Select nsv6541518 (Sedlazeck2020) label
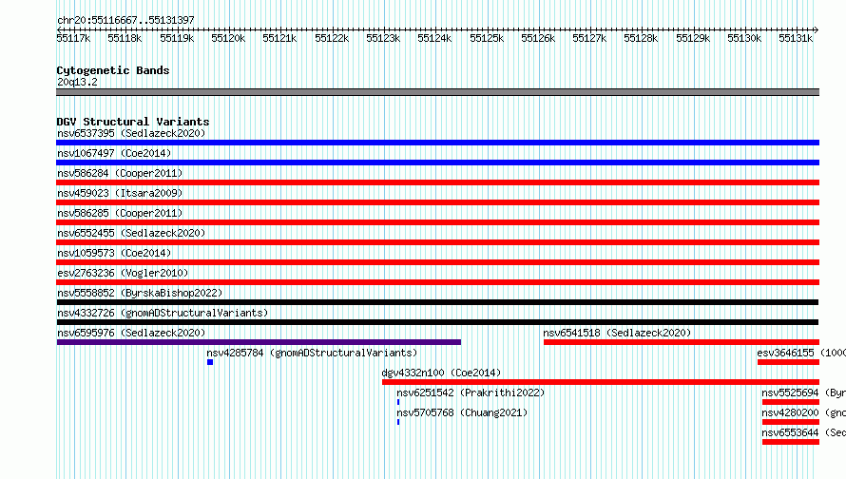This screenshot has width=846, height=479. pos(617,333)
